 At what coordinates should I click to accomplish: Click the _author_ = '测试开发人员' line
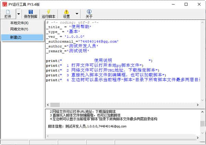(x=72, y=46)
